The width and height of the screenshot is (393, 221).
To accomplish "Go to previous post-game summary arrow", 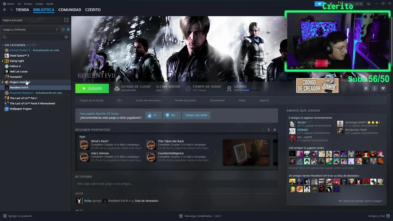I will click(x=263, y=130).
